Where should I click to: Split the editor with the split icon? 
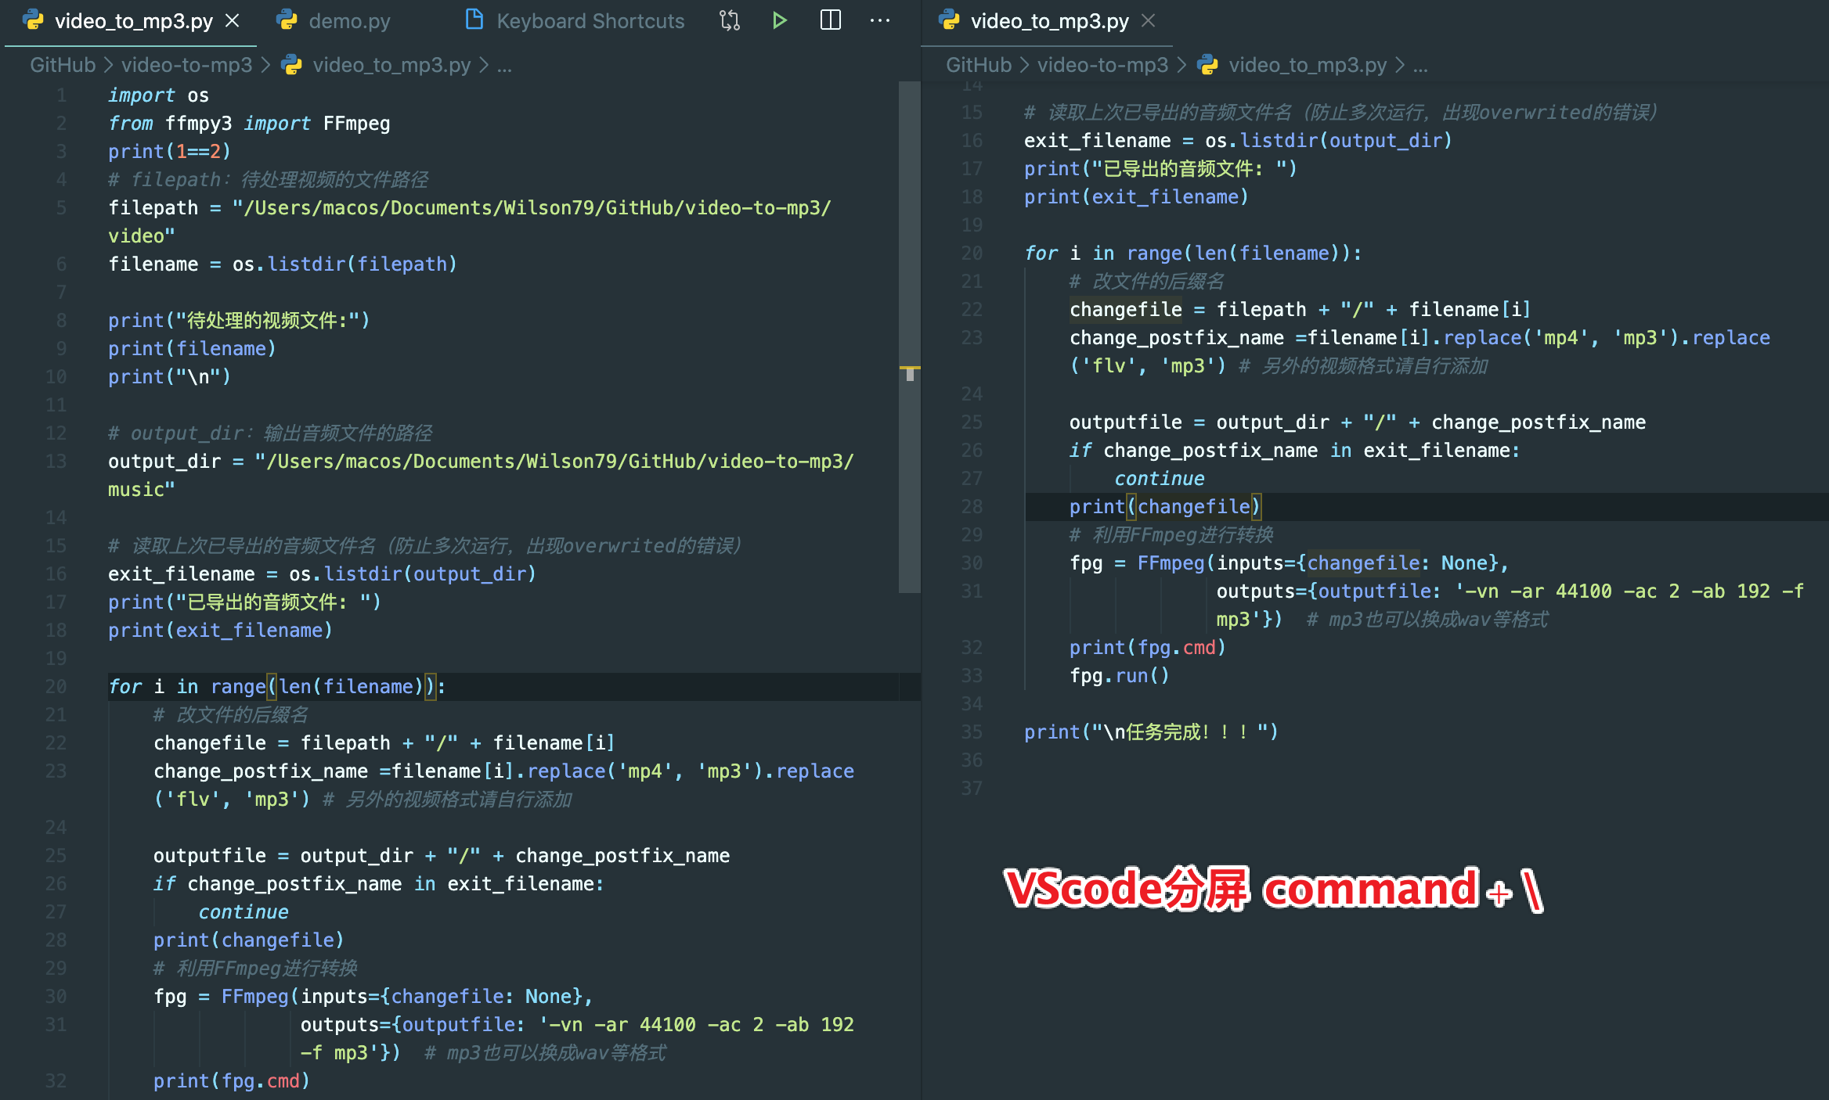pyautogui.click(x=831, y=20)
